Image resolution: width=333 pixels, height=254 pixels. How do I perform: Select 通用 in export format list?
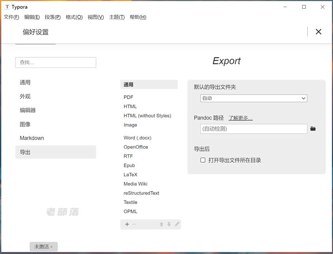point(149,85)
